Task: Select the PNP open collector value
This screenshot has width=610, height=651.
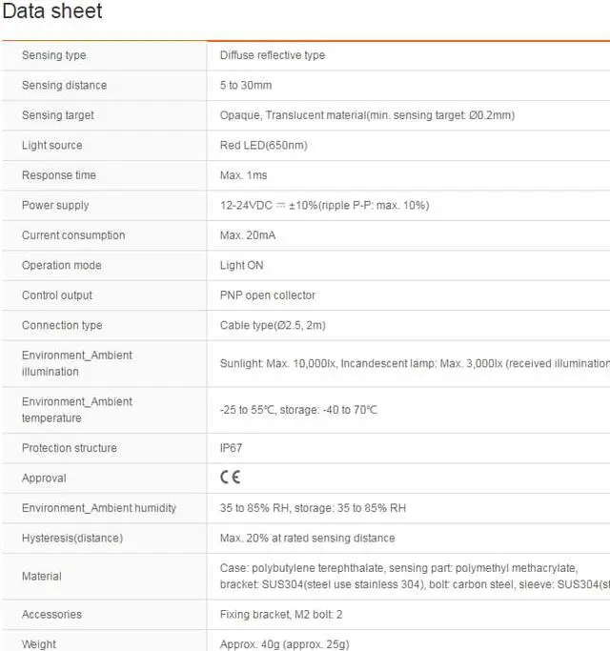Action: pyautogui.click(x=267, y=295)
